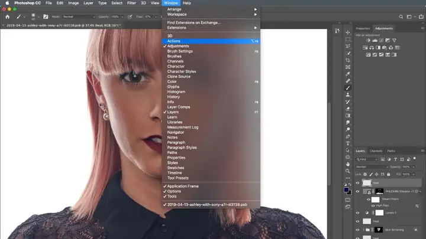The height and width of the screenshot is (239, 426).
Task: Select the Rectangular Marquee tool
Action: (x=348, y=40)
